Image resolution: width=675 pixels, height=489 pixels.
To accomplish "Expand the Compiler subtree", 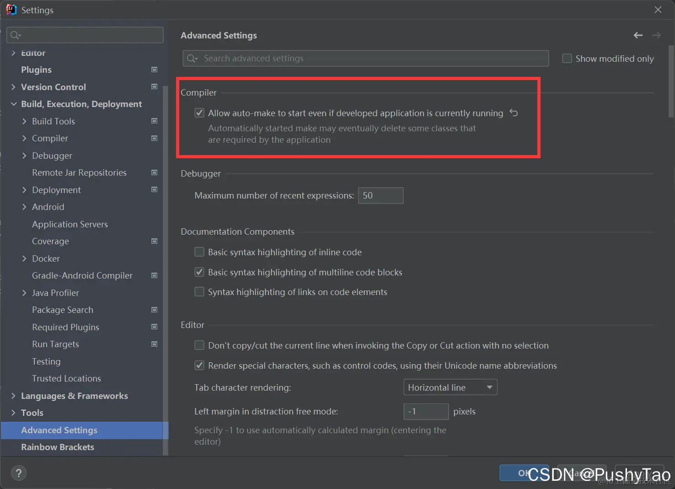I will pyautogui.click(x=24, y=138).
